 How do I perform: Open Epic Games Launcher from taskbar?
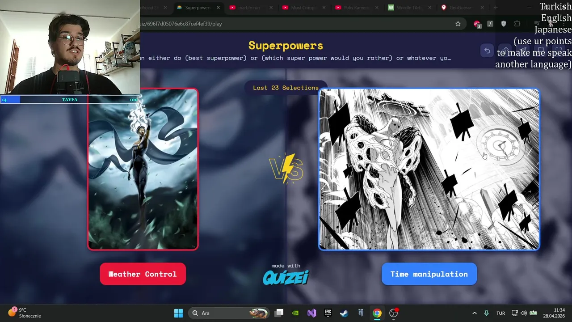(328, 313)
